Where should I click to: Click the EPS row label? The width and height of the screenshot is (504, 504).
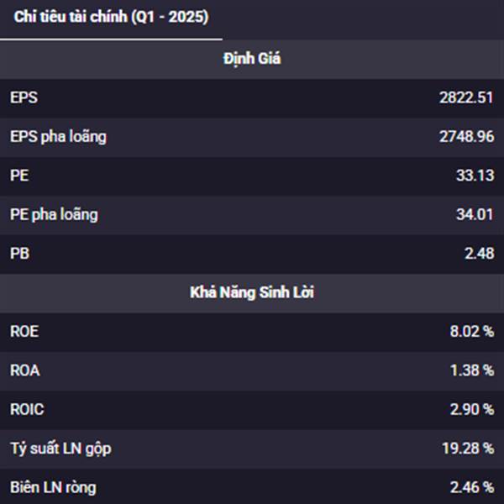coord(24,97)
